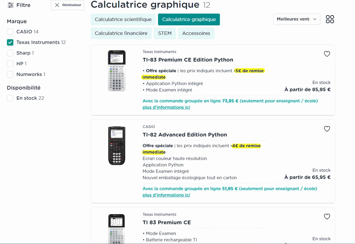Viewport: 355px width, 244px height.
Task: Click group order price '51,95 €' text
Action: click(230, 189)
